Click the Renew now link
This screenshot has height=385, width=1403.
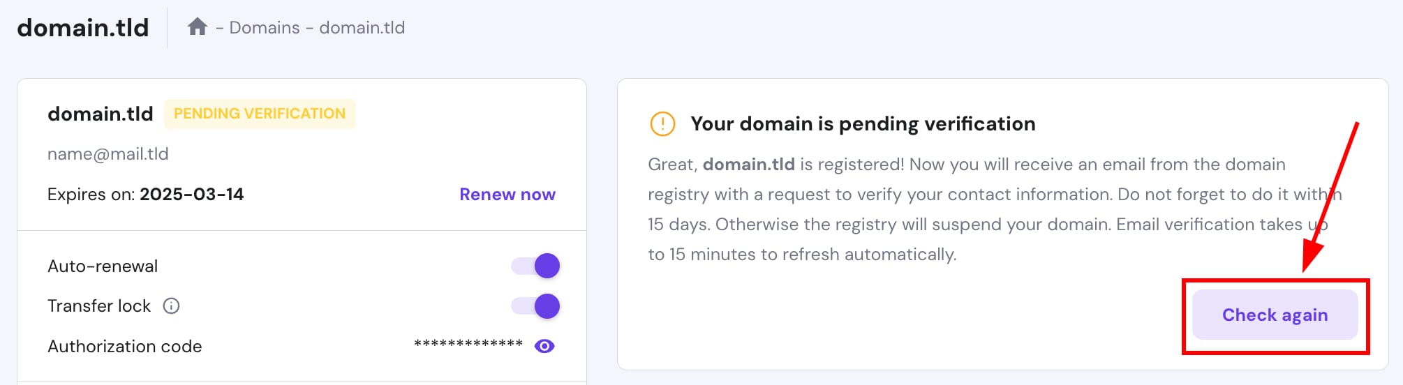[x=507, y=195]
